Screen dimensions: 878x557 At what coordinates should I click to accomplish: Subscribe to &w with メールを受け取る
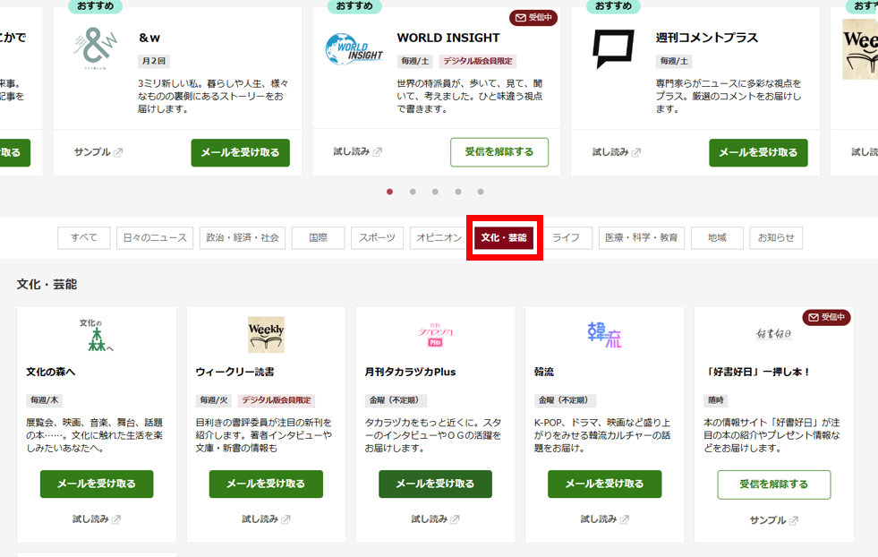click(x=240, y=152)
